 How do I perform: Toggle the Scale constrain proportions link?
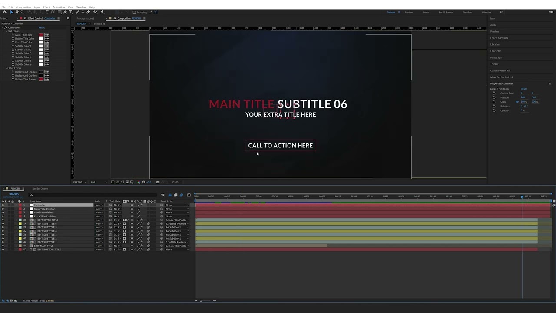(x=517, y=102)
